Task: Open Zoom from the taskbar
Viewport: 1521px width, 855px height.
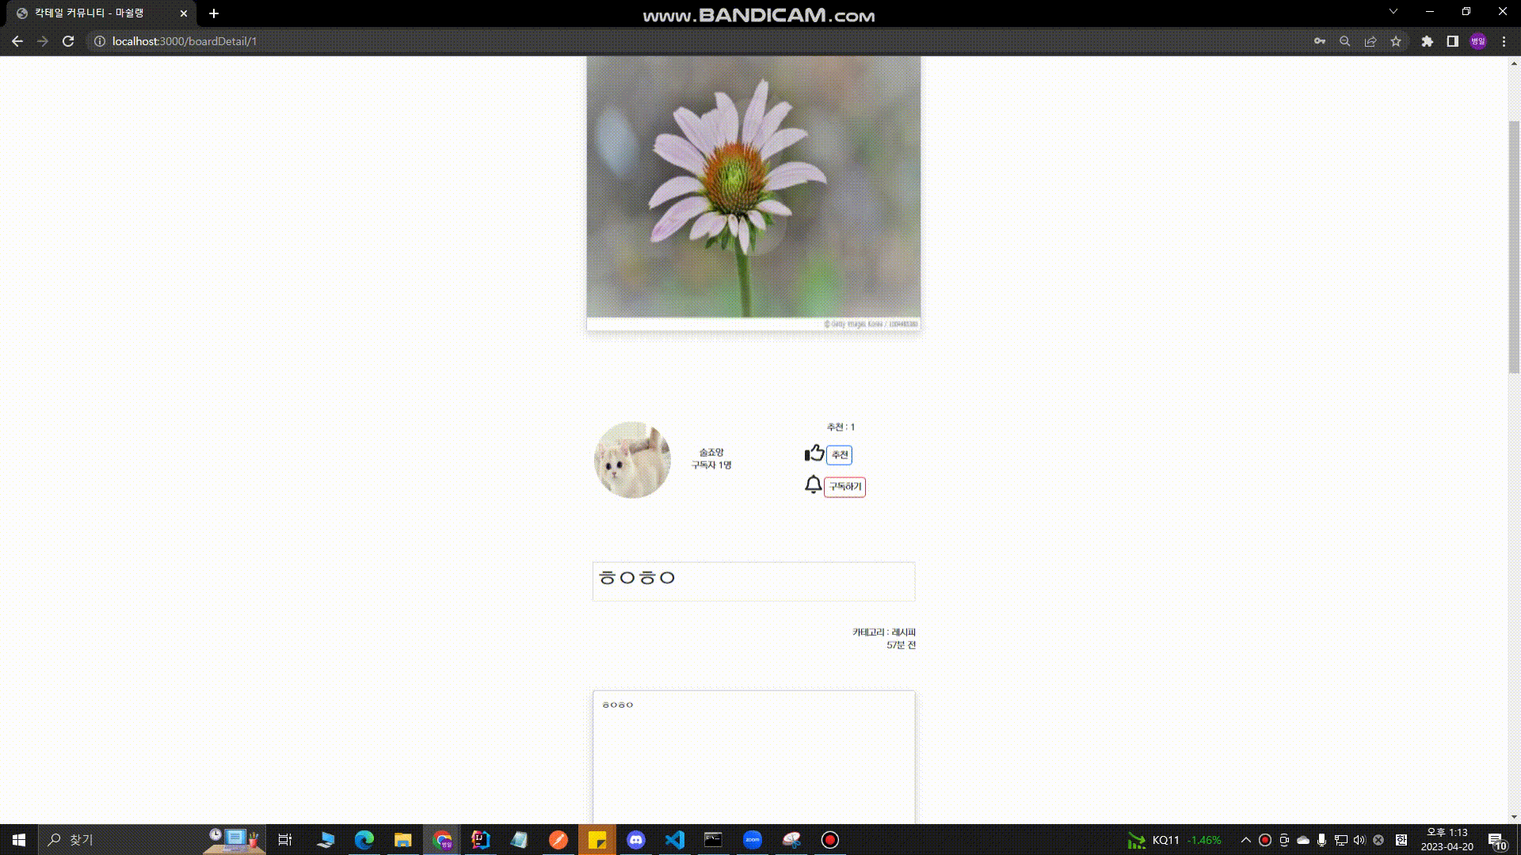Action: (x=753, y=840)
